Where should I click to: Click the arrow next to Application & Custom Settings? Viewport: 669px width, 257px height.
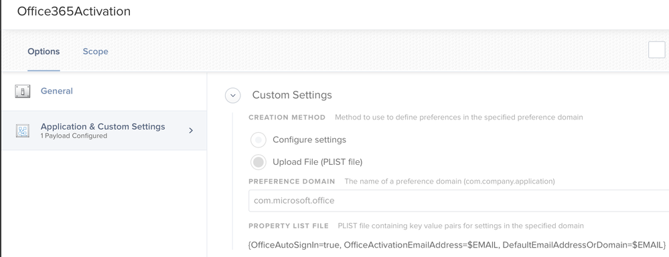pyautogui.click(x=191, y=130)
